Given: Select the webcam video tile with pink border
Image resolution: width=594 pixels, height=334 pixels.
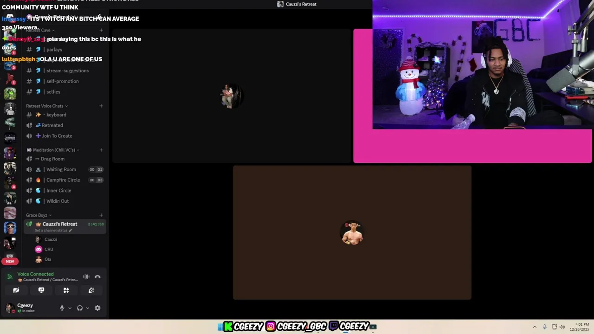Looking at the screenshot, I should tap(472, 96).
